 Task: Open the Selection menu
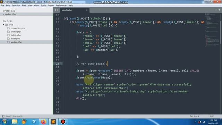(x=16, y=6)
